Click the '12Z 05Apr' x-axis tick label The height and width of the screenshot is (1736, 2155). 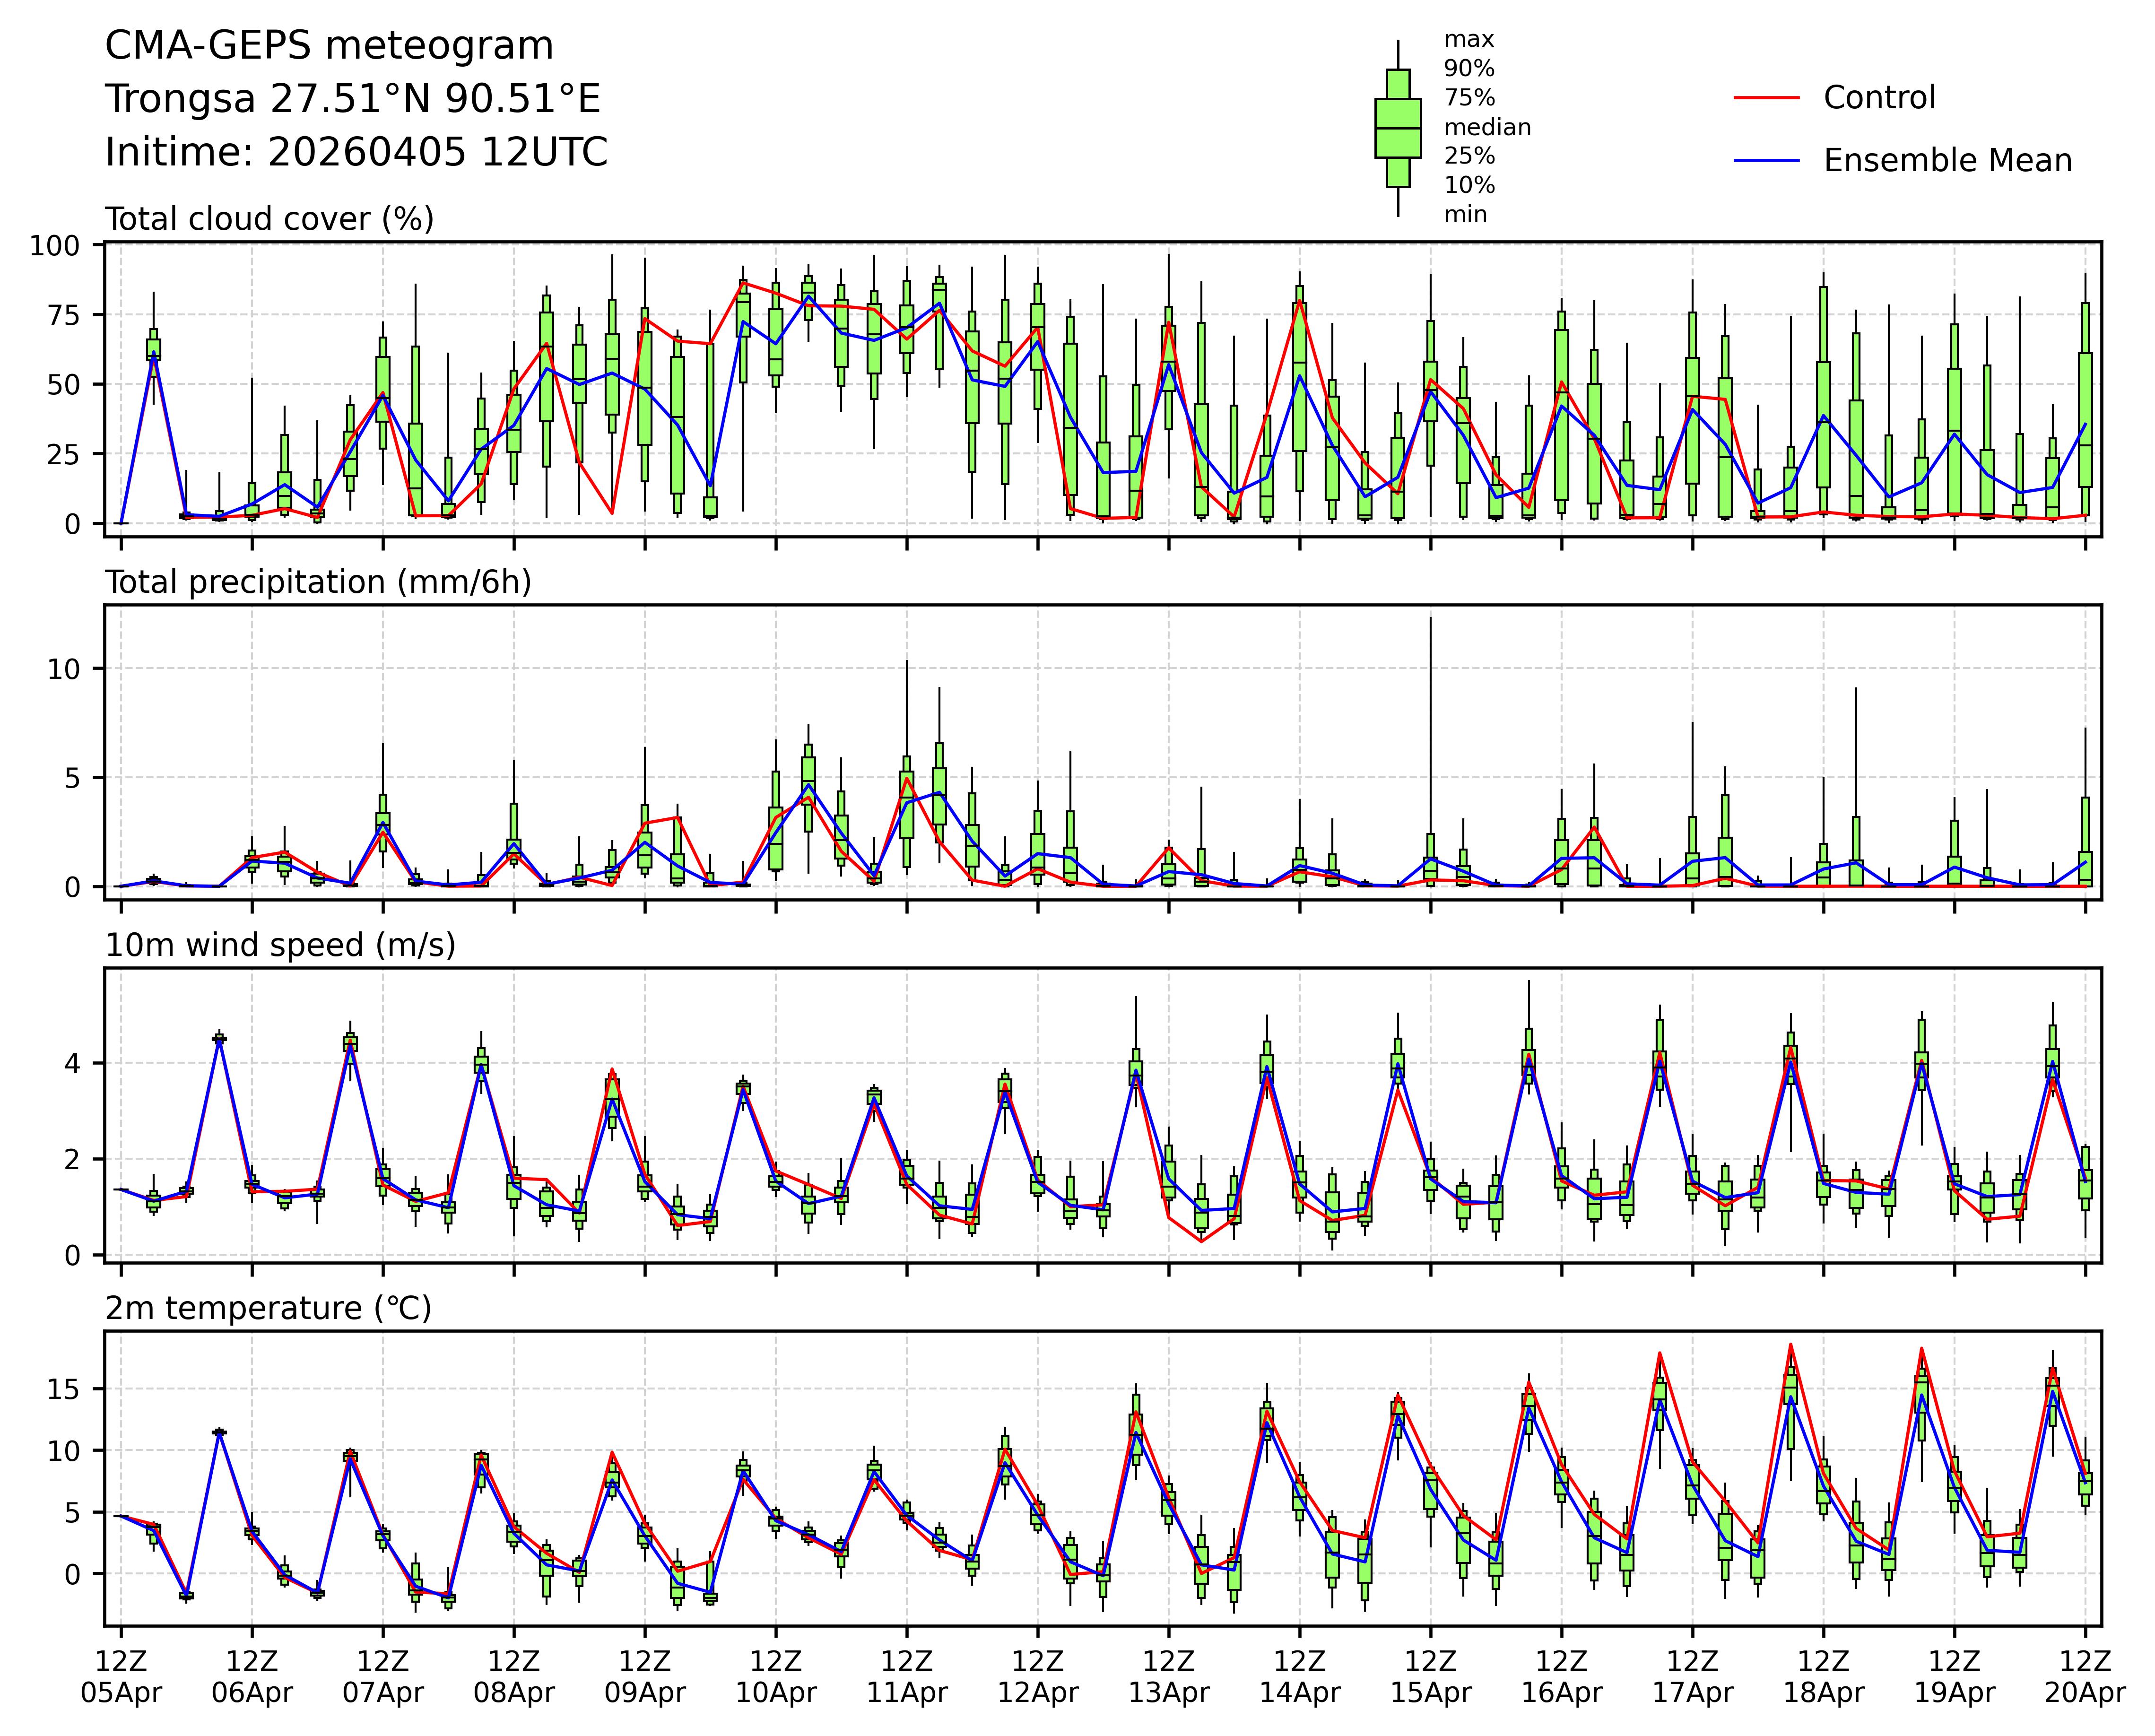(x=121, y=1677)
